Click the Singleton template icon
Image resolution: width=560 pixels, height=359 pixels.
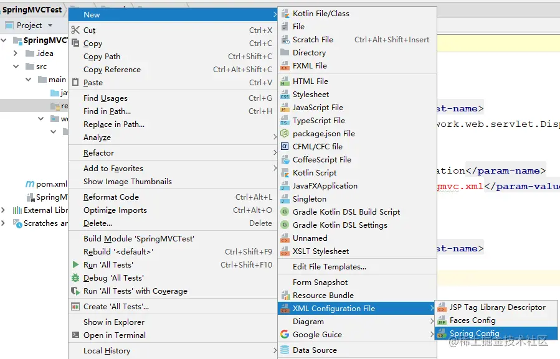click(x=285, y=198)
